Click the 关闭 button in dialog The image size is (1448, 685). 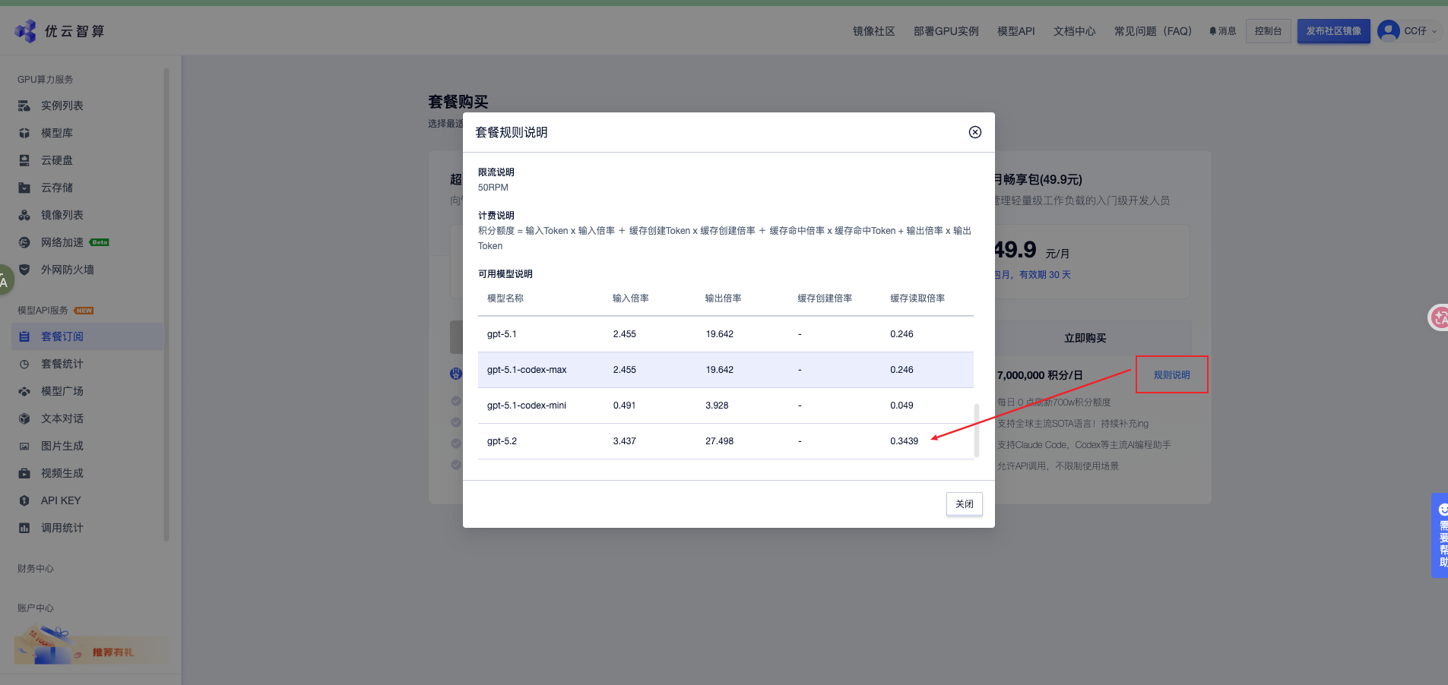(x=964, y=504)
